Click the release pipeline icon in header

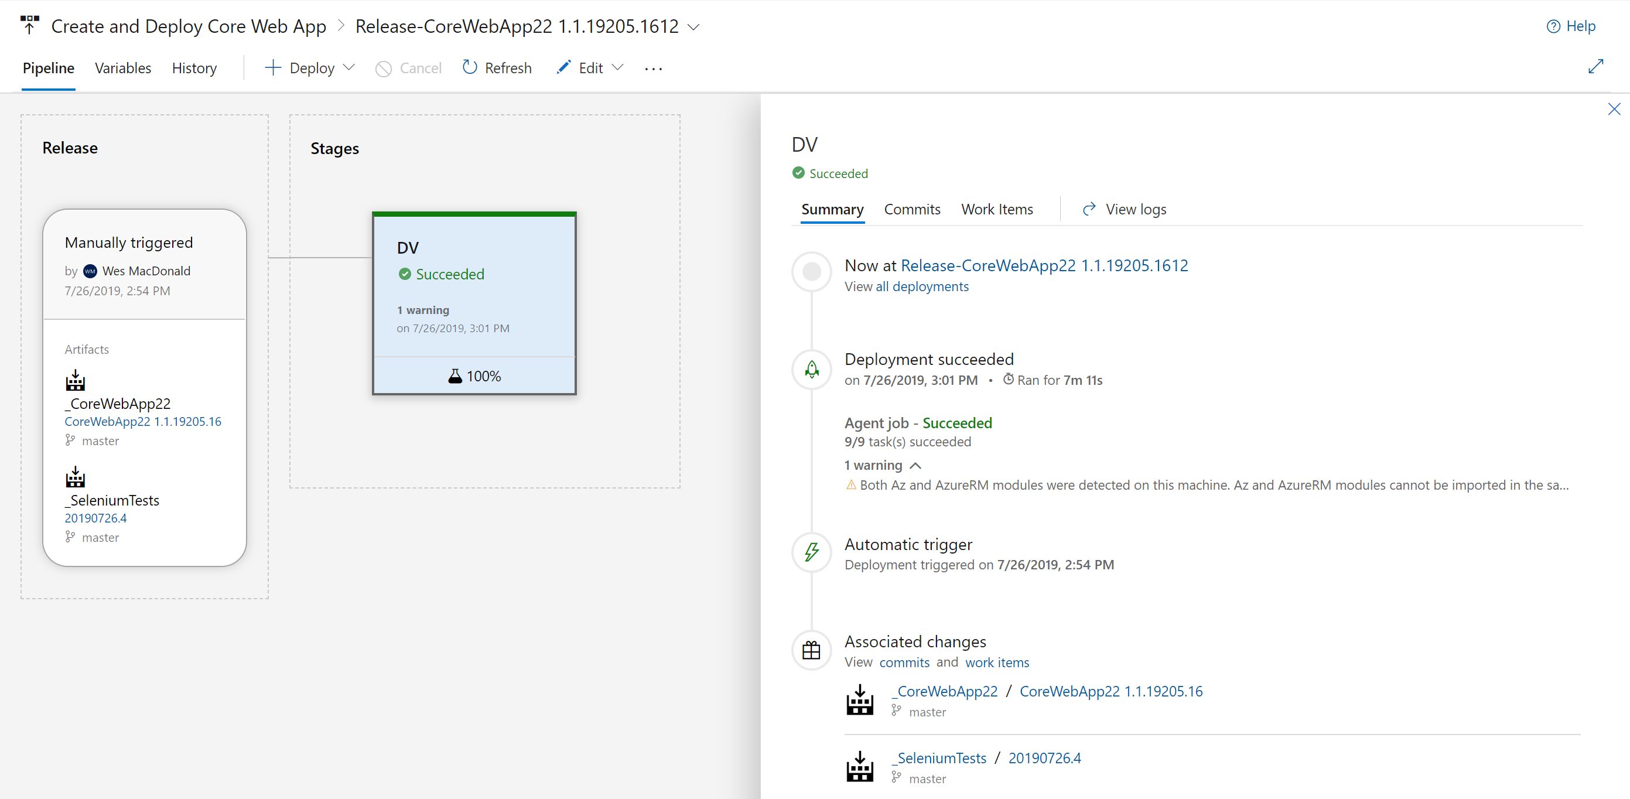[29, 25]
